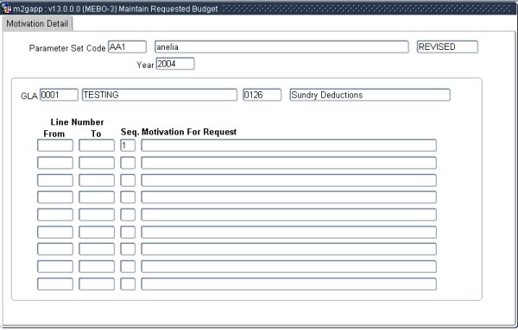518x330 pixels.
Task: Click the last row Motivation For Request field
Action: (288, 283)
